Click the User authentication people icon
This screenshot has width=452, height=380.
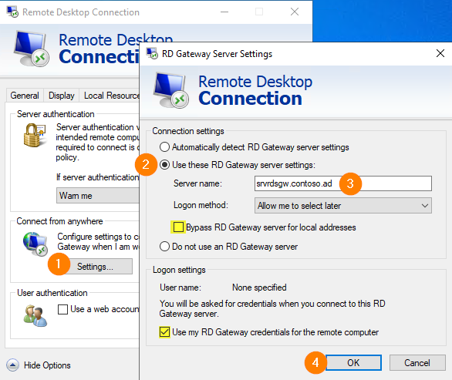pyautogui.click(x=35, y=316)
